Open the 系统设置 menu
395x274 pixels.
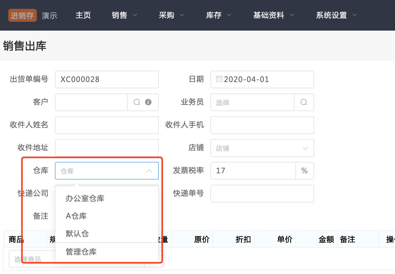tap(336, 15)
